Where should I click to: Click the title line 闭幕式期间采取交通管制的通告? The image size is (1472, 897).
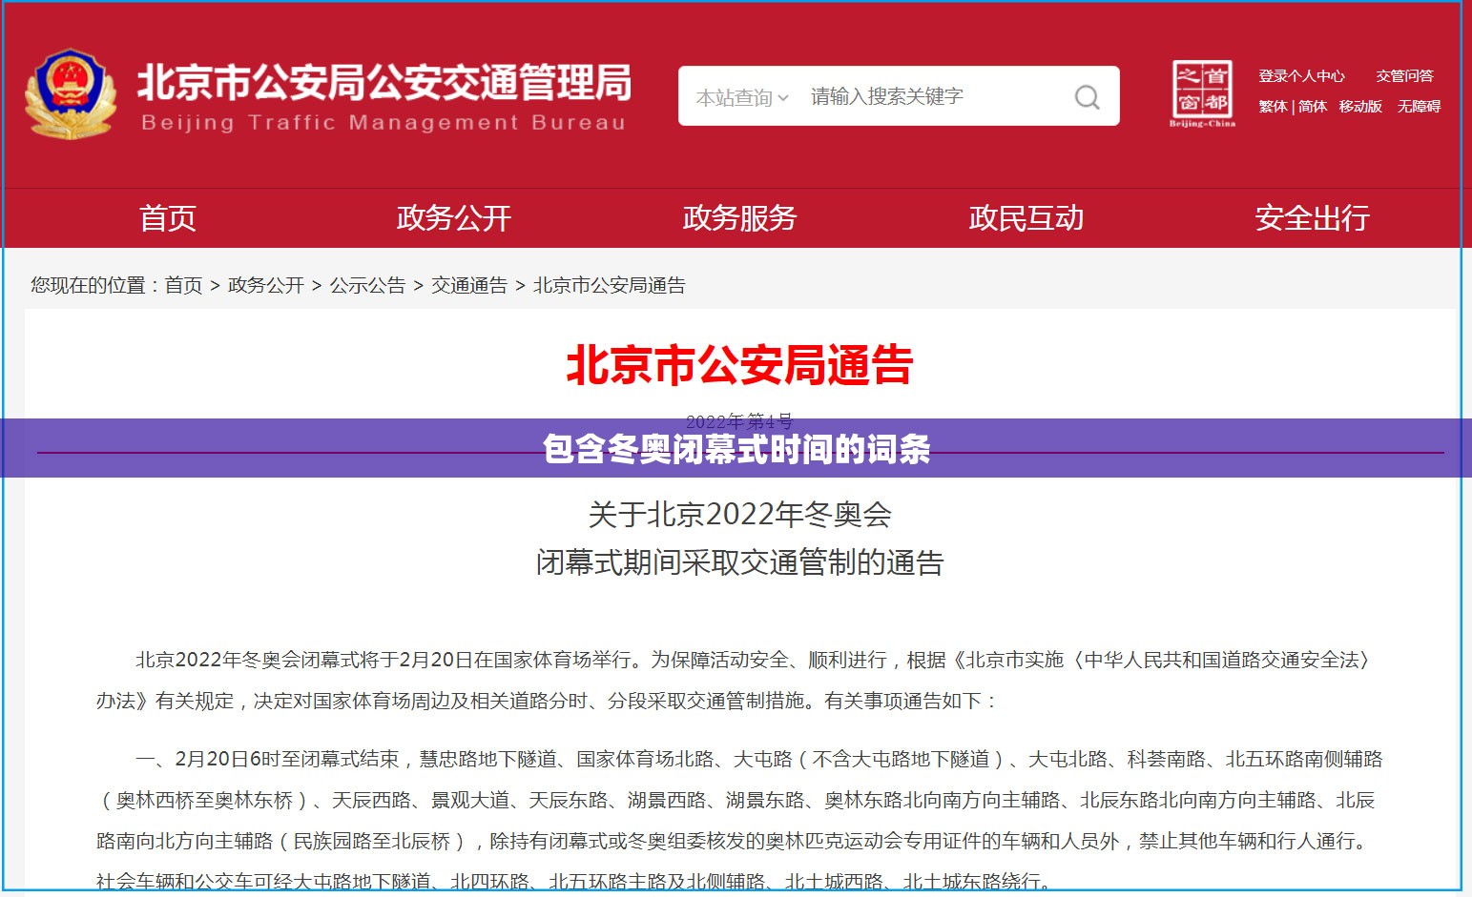(739, 562)
